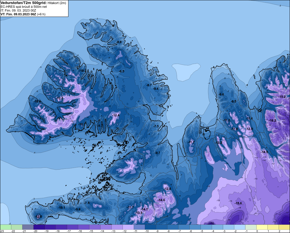Image resolution: width=290 pixels, height=233 pixels.
Task: Select the -12.4 temperature label
Action: pos(116,115)
